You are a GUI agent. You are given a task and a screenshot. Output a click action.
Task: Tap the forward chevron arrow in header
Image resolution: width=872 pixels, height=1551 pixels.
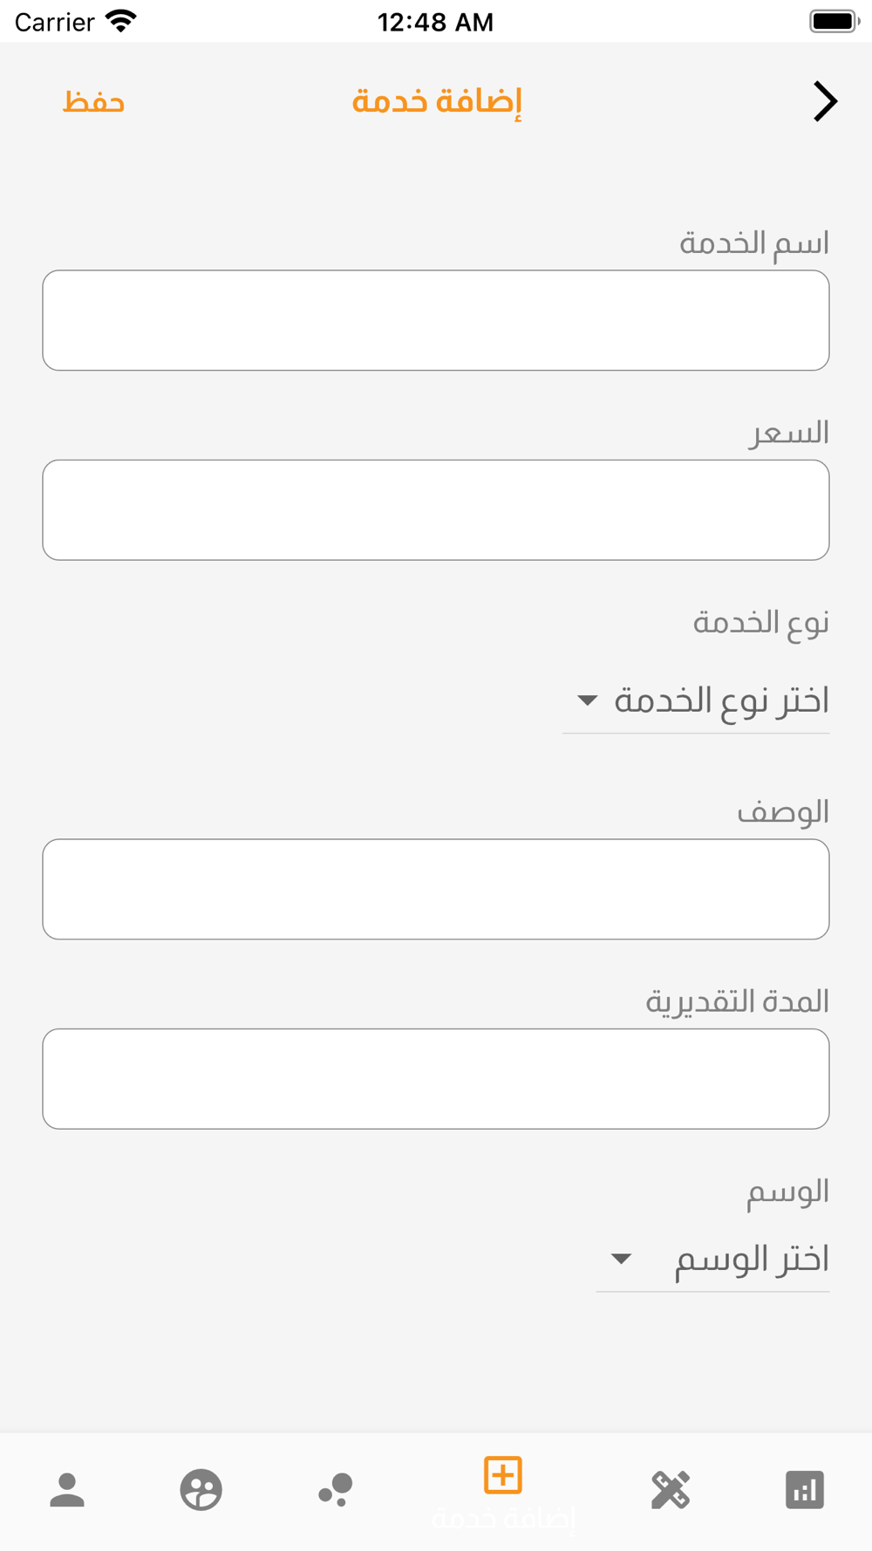click(825, 101)
